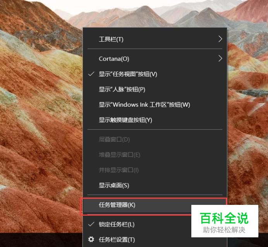268x247 pixels.
Task: Click the checkmark next to 锁定任务栏
Action: (x=91, y=224)
